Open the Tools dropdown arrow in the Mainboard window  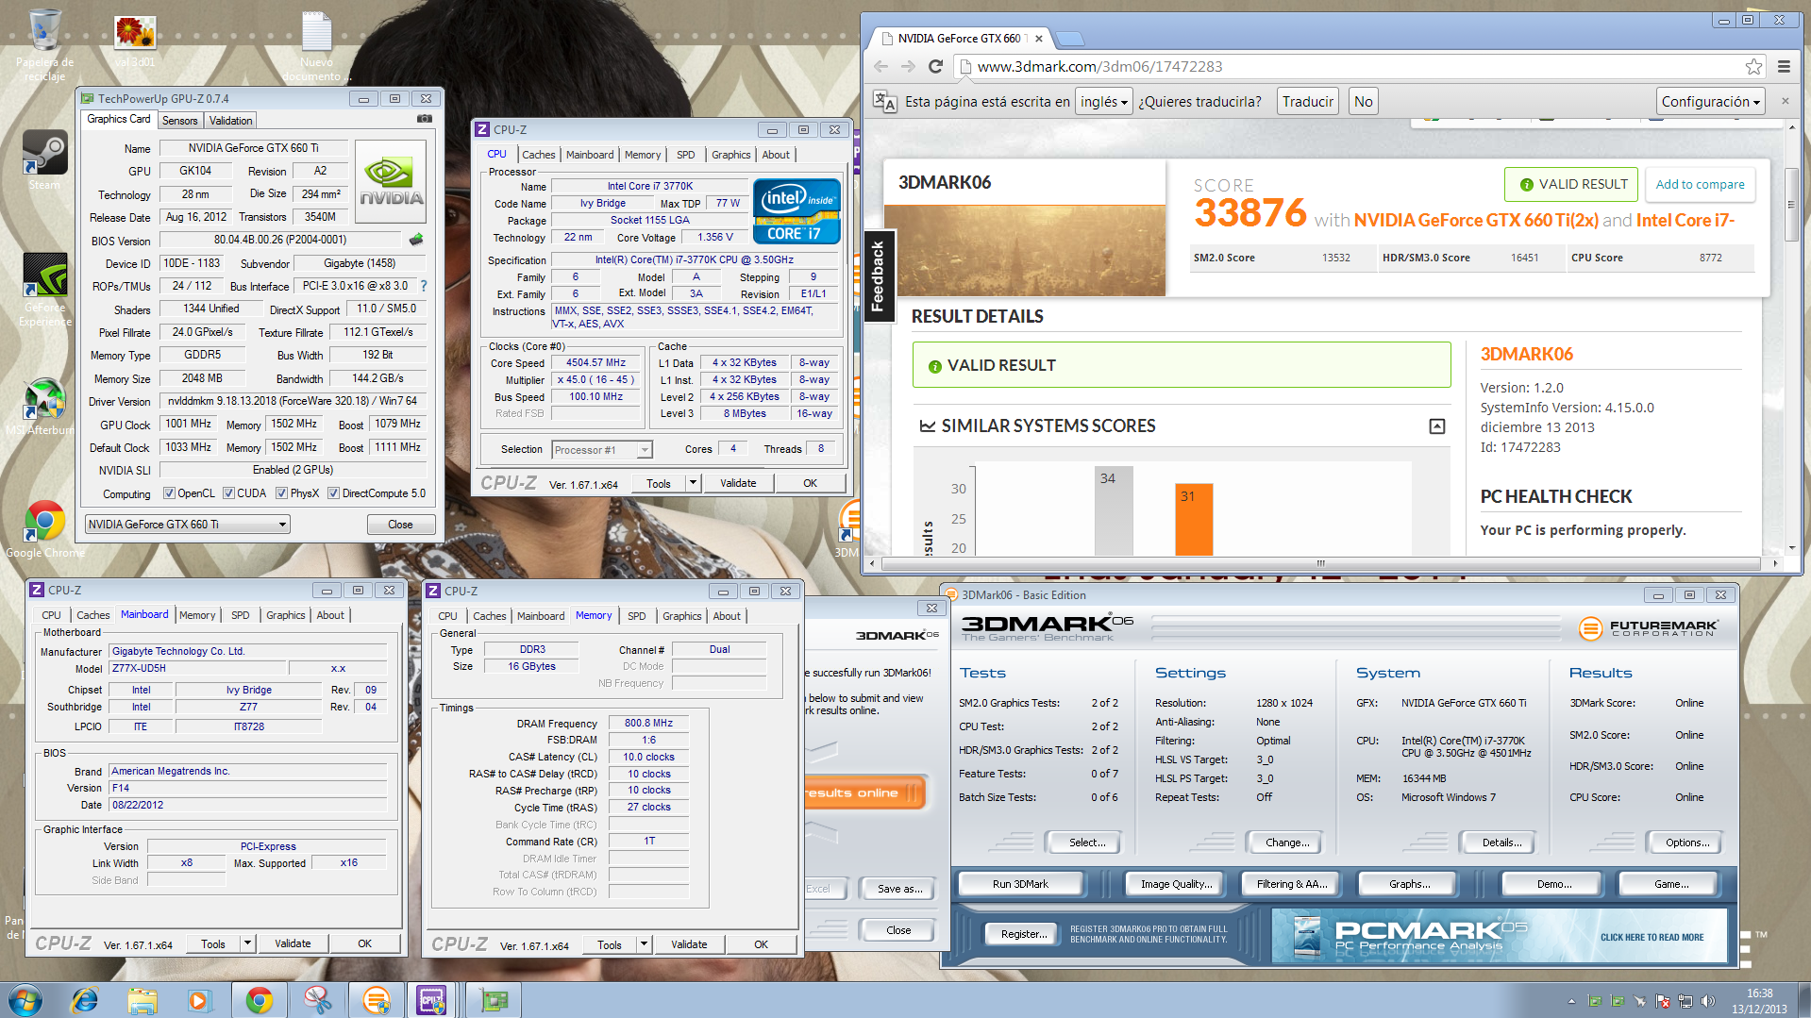[247, 943]
